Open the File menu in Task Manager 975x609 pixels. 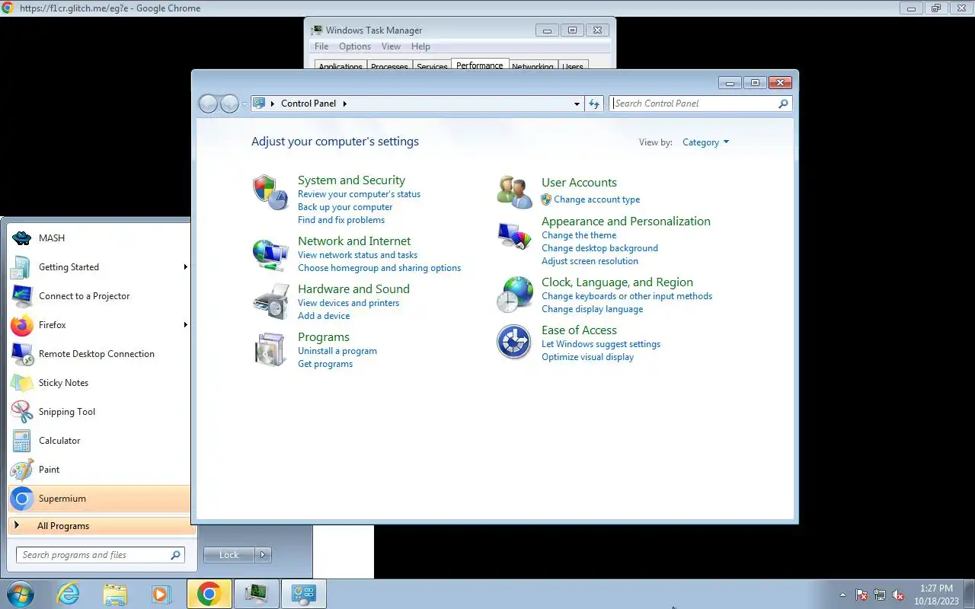tap(321, 46)
